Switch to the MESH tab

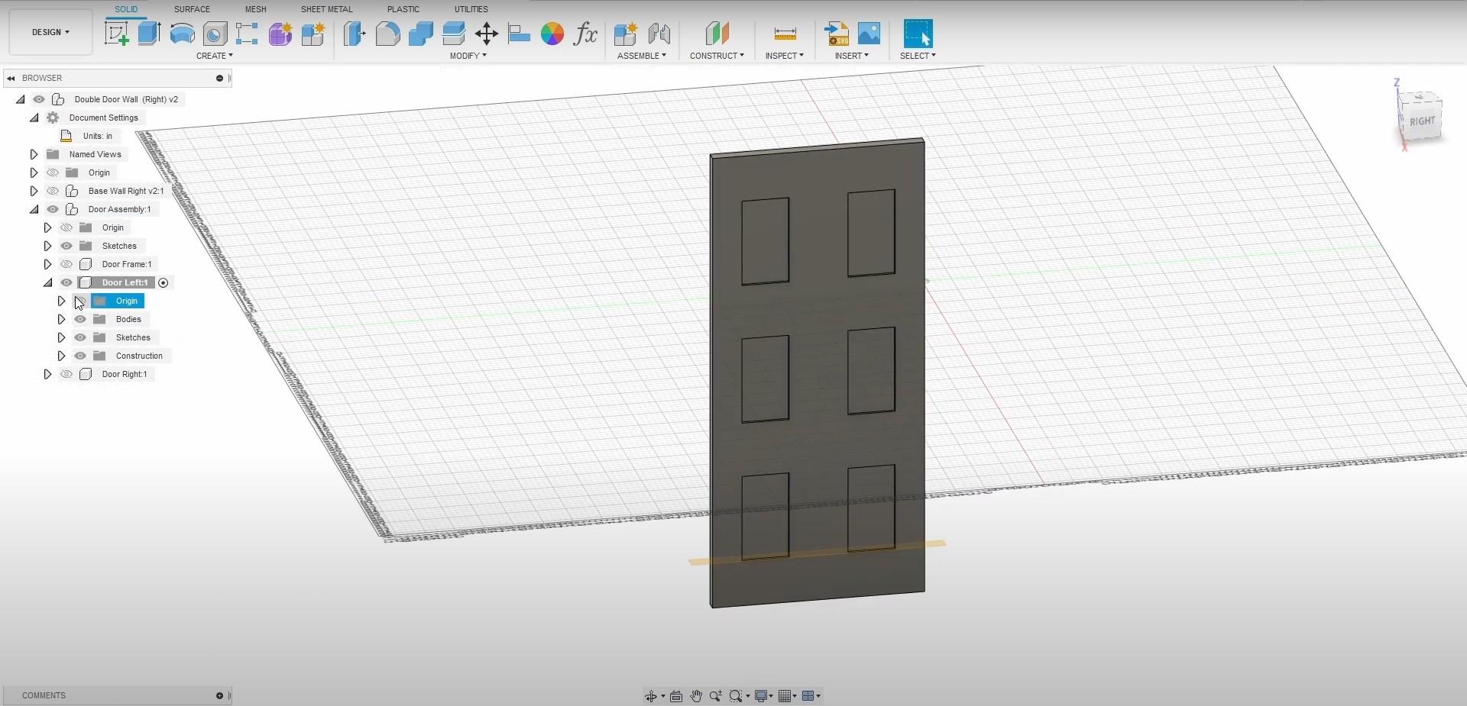tap(255, 9)
